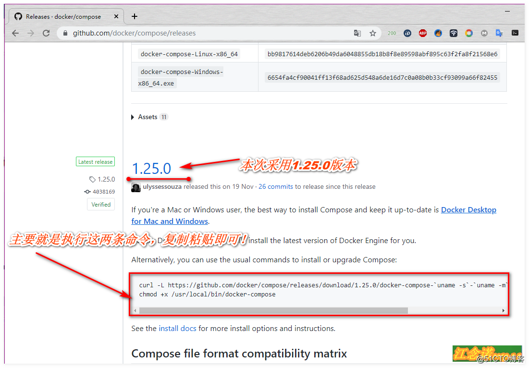Close the Releases docker/compose tab
Screen dimensions: 529x368
coord(116,16)
